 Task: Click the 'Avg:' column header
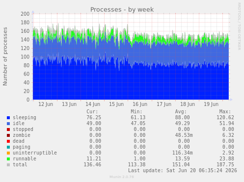click(181, 112)
